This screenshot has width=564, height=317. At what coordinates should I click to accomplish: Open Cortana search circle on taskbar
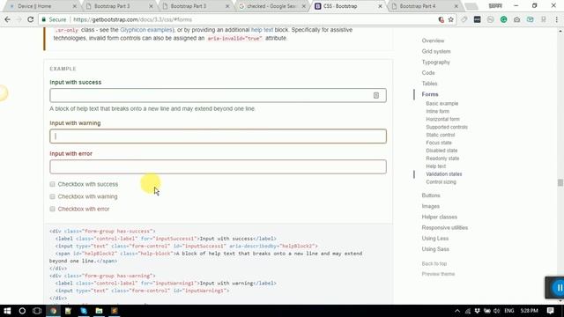(22, 311)
